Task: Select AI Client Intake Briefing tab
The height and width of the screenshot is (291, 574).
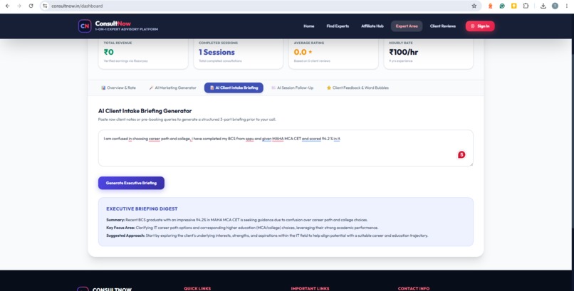Action: (x=234, y=88)
